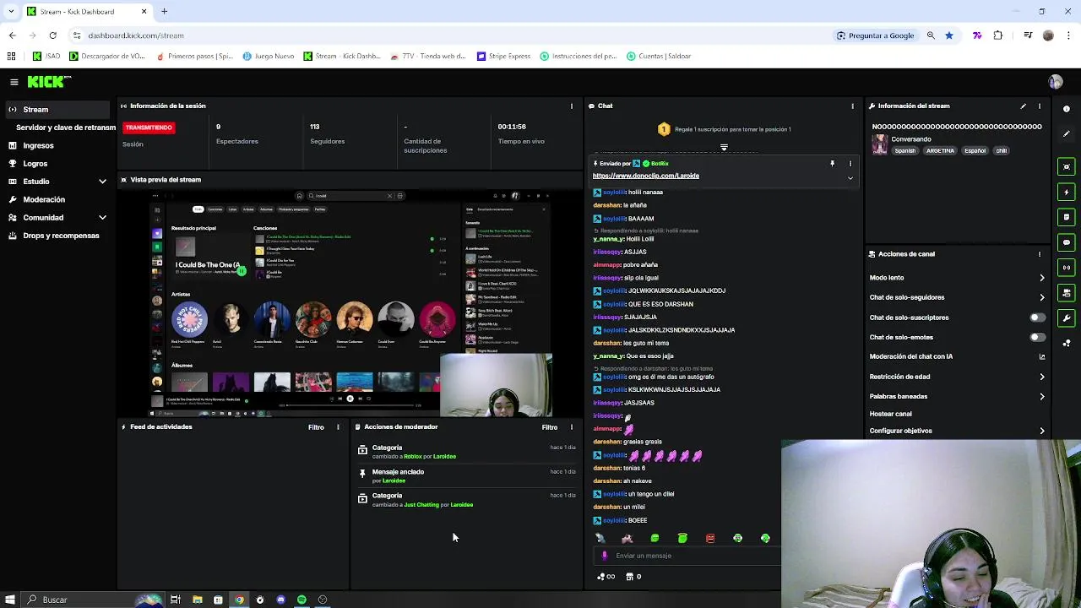Click Filtro in Feed de actividades
The width and height of the screenshot is (1081, 608).
pos(316,427)
